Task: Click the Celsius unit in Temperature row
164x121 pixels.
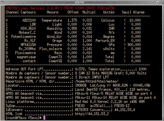Action: [x=108, y=20]
